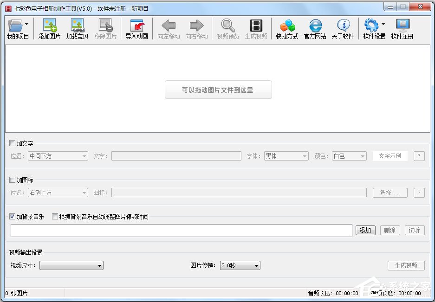Enable the 加图标 checkbox
Viewport: 435px width, 302px height.
coord(12,180)
